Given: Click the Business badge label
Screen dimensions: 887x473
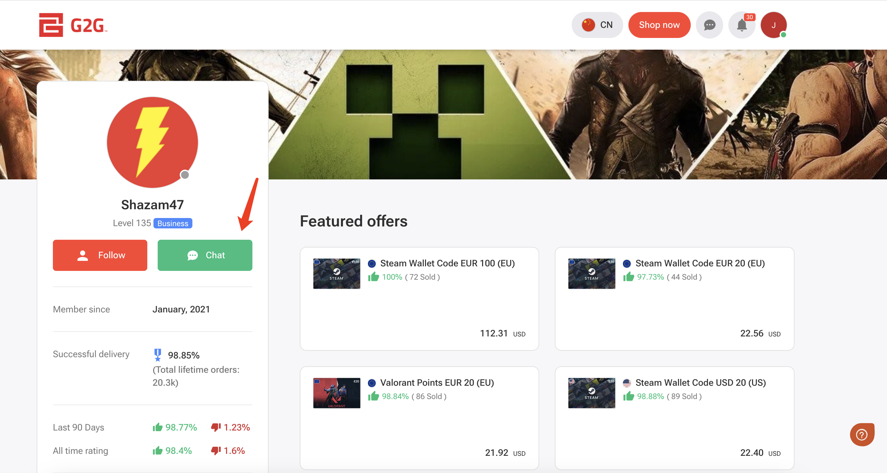Looking at the screenshot, I should point(173,224).
